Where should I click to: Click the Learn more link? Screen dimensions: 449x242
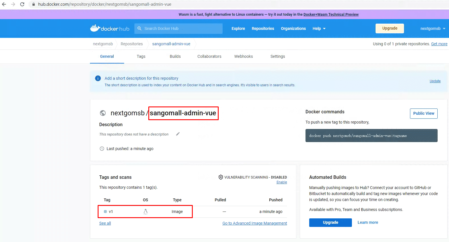[x=368, y=222]
